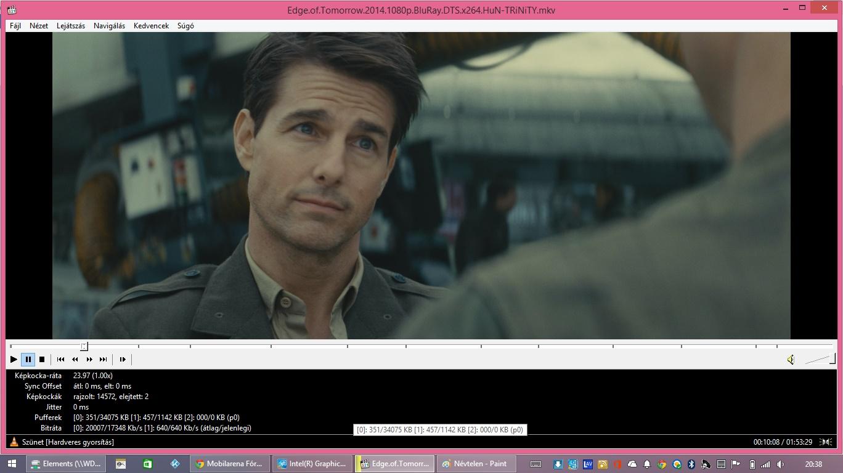This screenshot has width=843, height=473.
Task: Open the Navigálás menu
Action: pos(109,26)
